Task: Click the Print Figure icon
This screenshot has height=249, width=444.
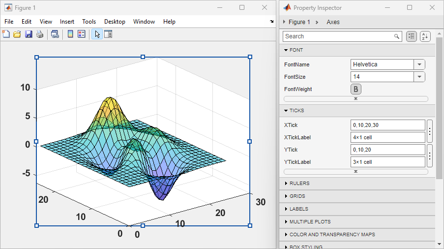Action: (40, 34)
